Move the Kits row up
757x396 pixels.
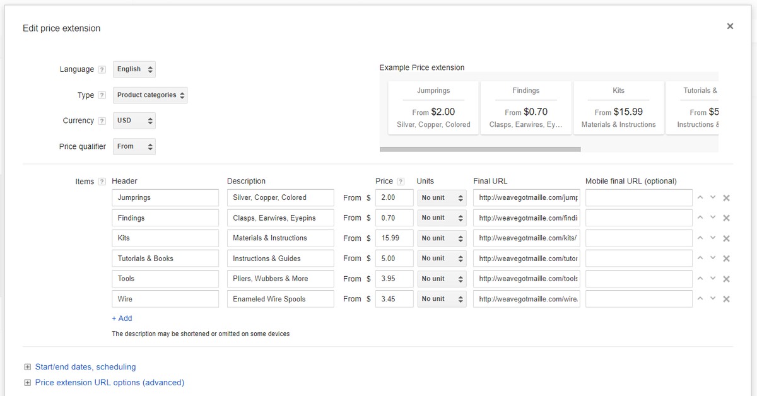click(x=700, y=238)
